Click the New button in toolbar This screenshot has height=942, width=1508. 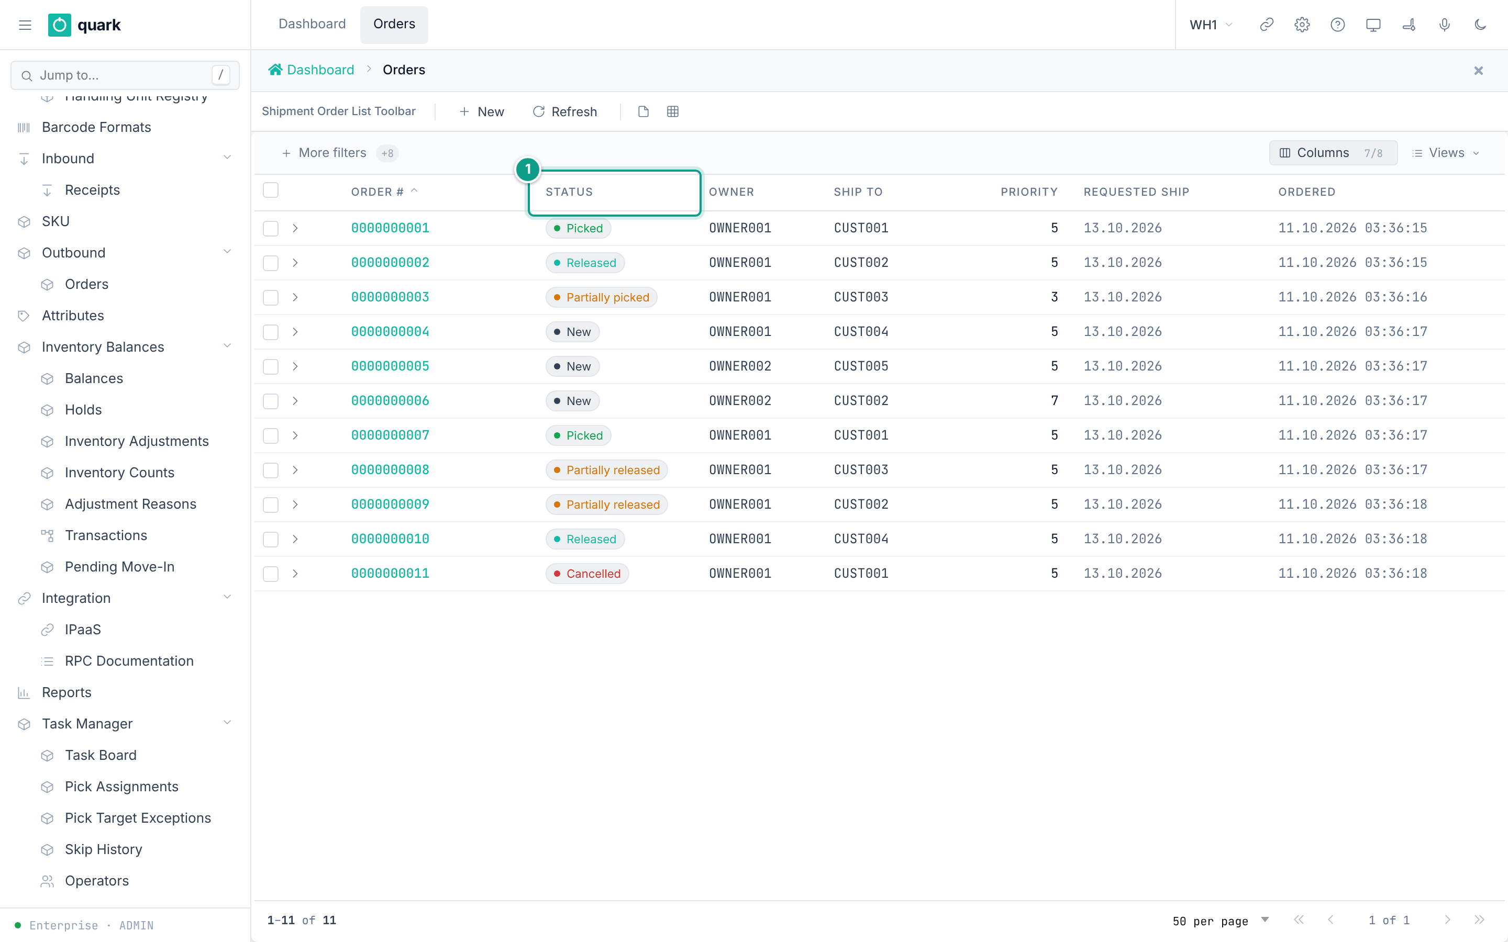click(x=482, y=111)
